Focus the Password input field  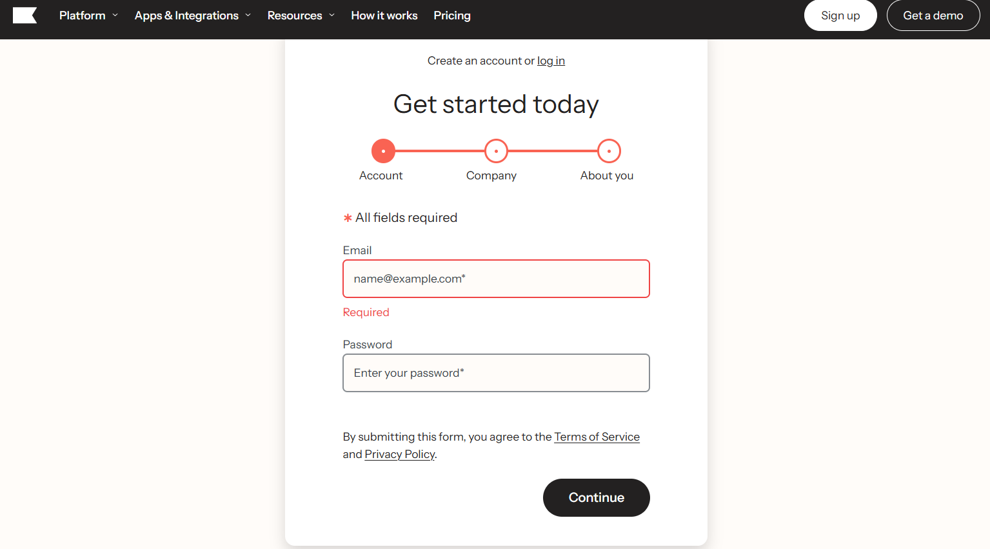tap(496, 373)
